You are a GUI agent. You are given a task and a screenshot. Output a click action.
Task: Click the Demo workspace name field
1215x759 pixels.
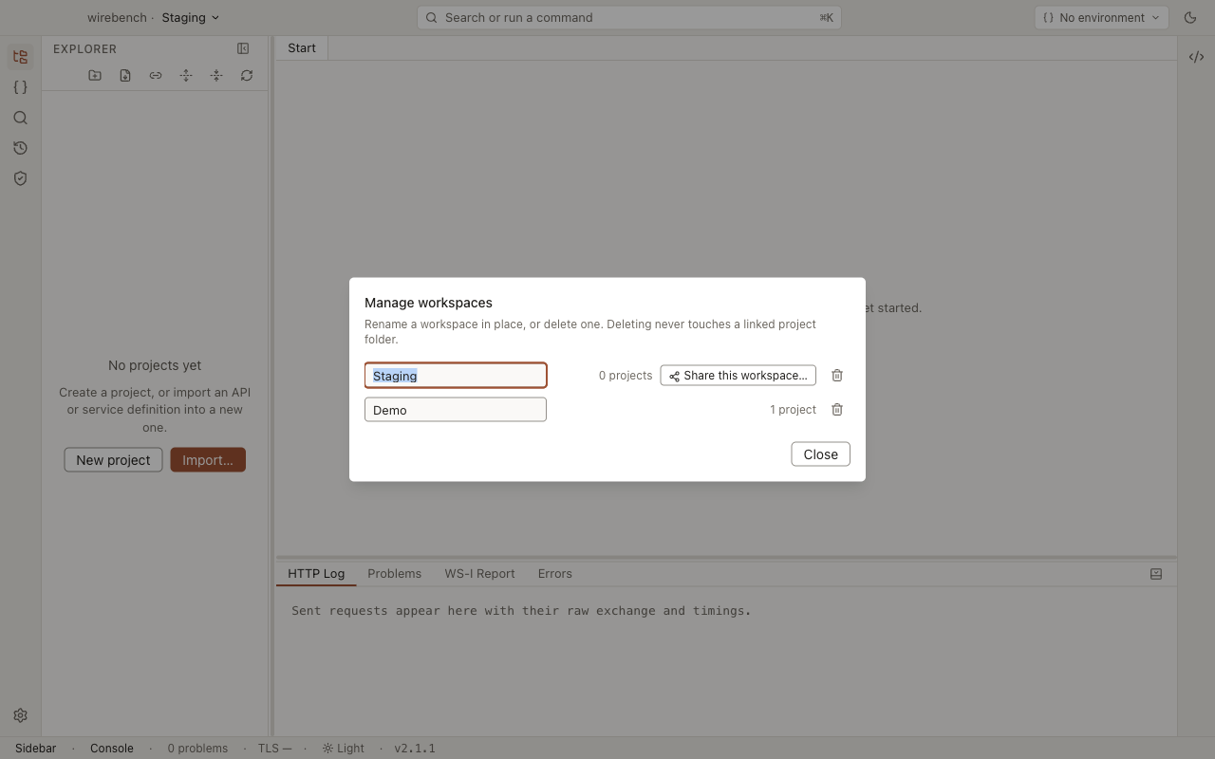[456, 410]
